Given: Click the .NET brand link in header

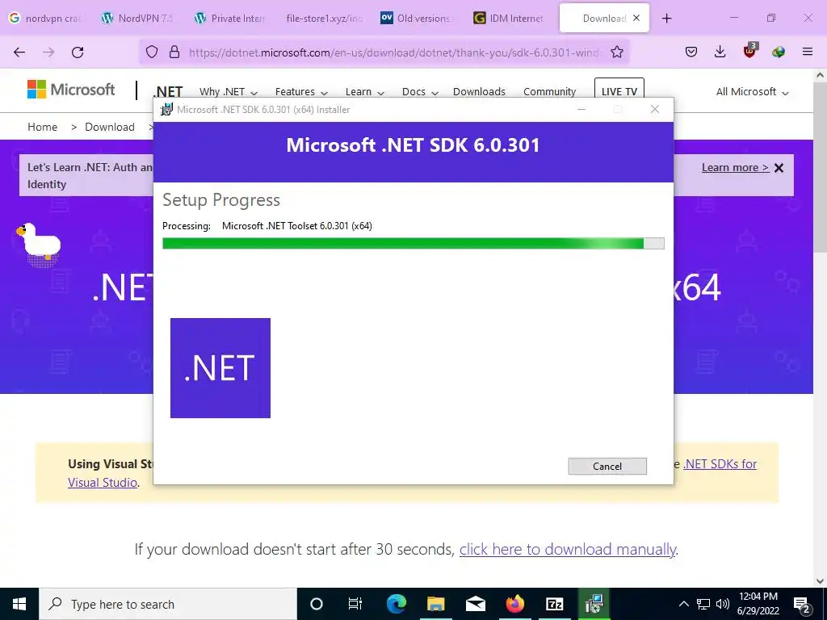Looking at the screenshot, I should pos(168,92).
